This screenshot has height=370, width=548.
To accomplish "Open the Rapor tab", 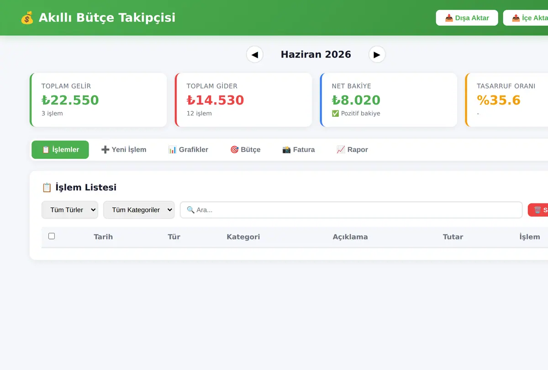I will click(352, 150).
